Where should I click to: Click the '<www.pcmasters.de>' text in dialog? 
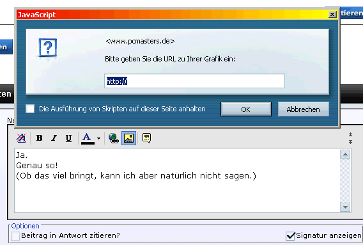pyautogui.click(x=140, y=41)
